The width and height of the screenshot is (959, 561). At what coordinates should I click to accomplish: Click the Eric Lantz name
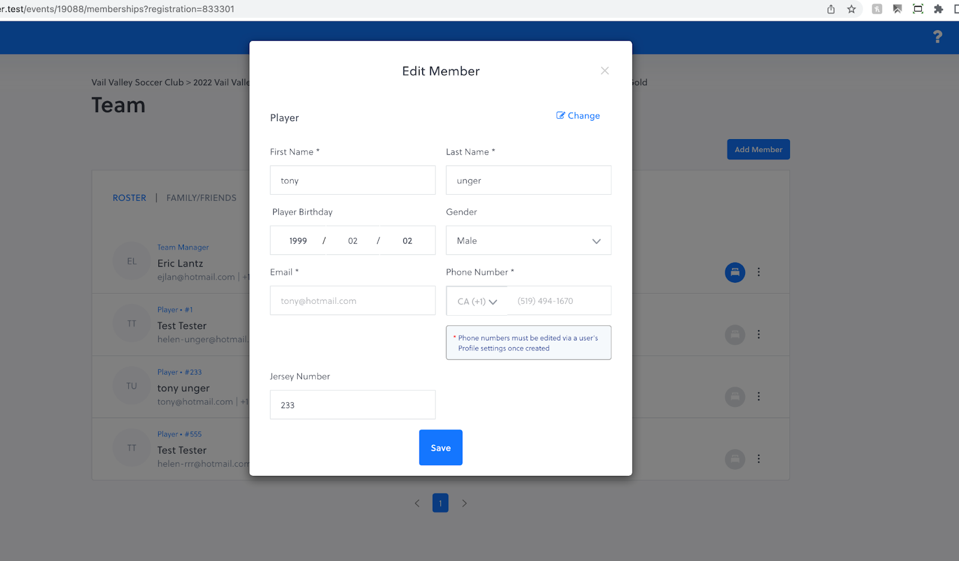tap(180, 263)
